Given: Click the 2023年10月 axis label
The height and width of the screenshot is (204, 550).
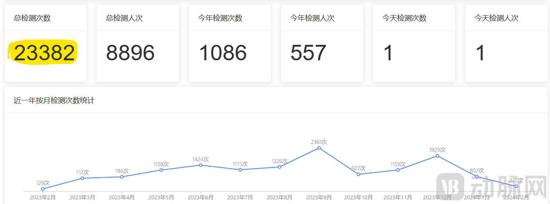Looking at the screenshot, I should point(358,197).
